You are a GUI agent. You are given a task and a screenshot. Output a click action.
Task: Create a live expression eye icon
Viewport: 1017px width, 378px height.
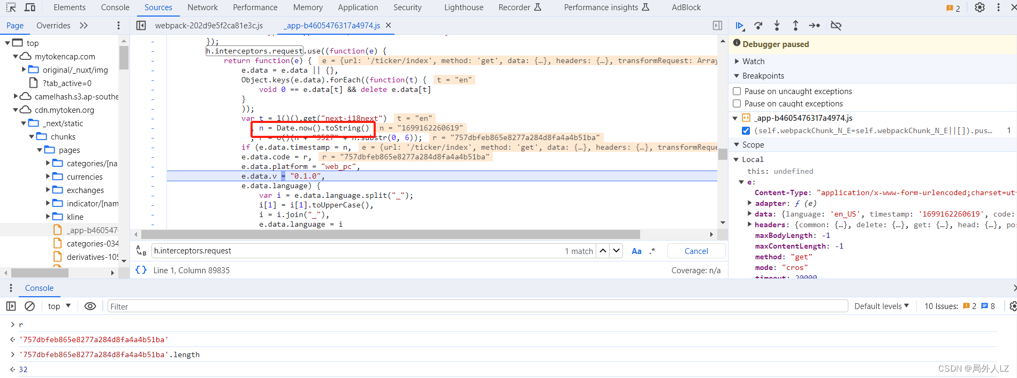pos(90,306)
